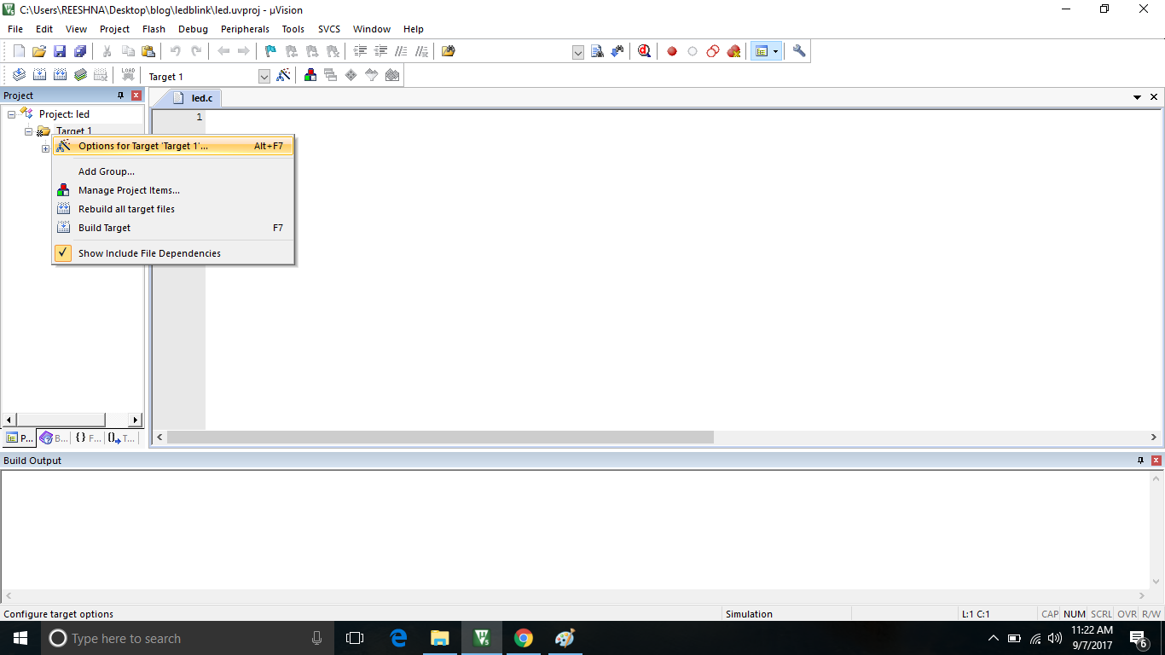The width and height of the screenshot is (1165, 655).
Task: Collapse the Target 1 tree node
Action: (x=28, y=131)
